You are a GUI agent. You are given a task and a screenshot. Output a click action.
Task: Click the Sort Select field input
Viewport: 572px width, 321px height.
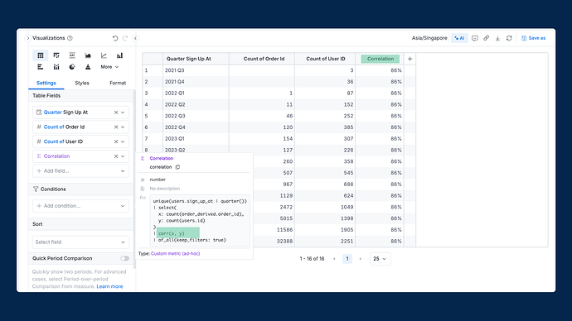(x=80, y=242)
